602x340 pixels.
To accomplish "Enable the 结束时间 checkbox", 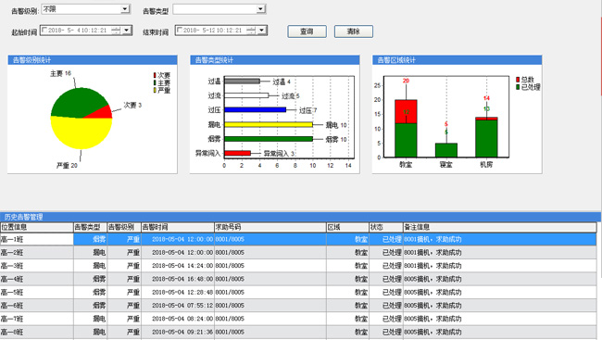I will [x=180, y=30].
